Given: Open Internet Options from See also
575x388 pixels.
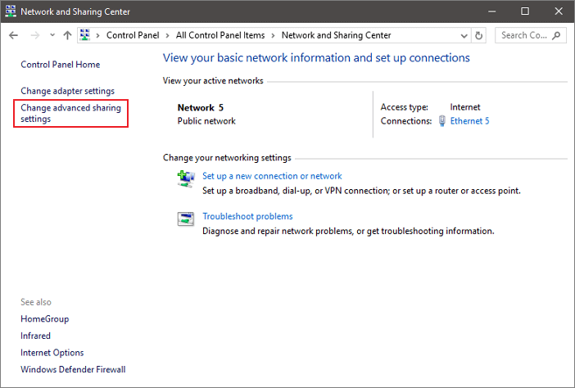Looking at the screenshot, I should coord(52,353).
